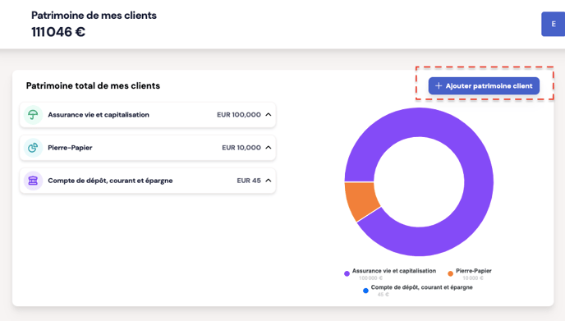Click the purple bank building icon
Image resolution: width=565 pixels, height=321 pixels.
tap(33, 181)
